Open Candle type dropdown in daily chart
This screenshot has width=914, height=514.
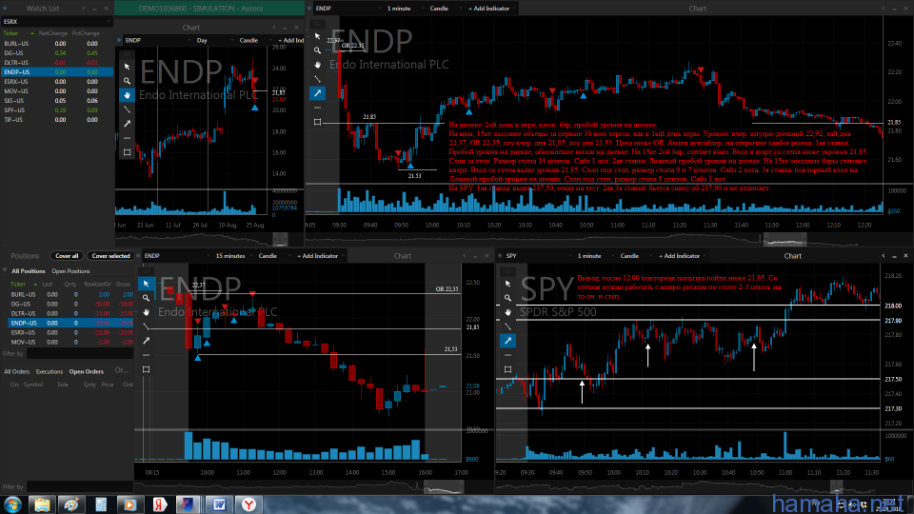(253, 40)
